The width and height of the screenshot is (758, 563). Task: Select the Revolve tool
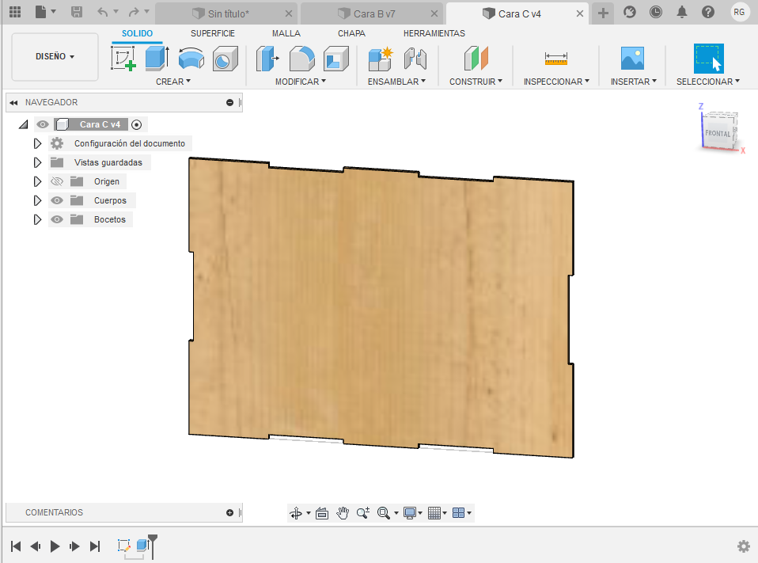click(x=191, y=59)
